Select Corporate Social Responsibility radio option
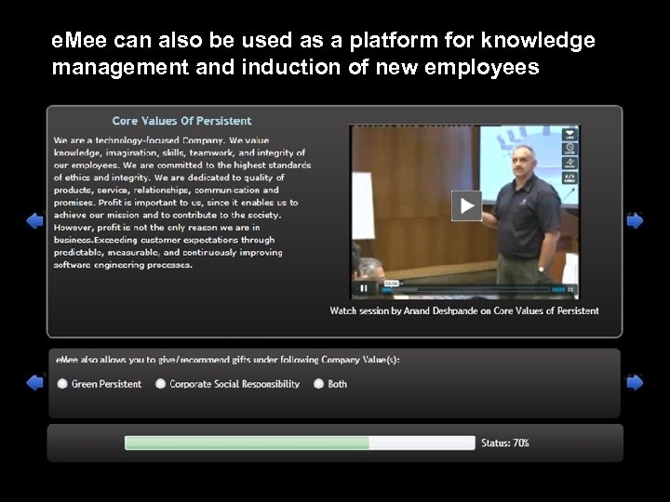Viewport: 670px width, 502px height. [161, 384]
